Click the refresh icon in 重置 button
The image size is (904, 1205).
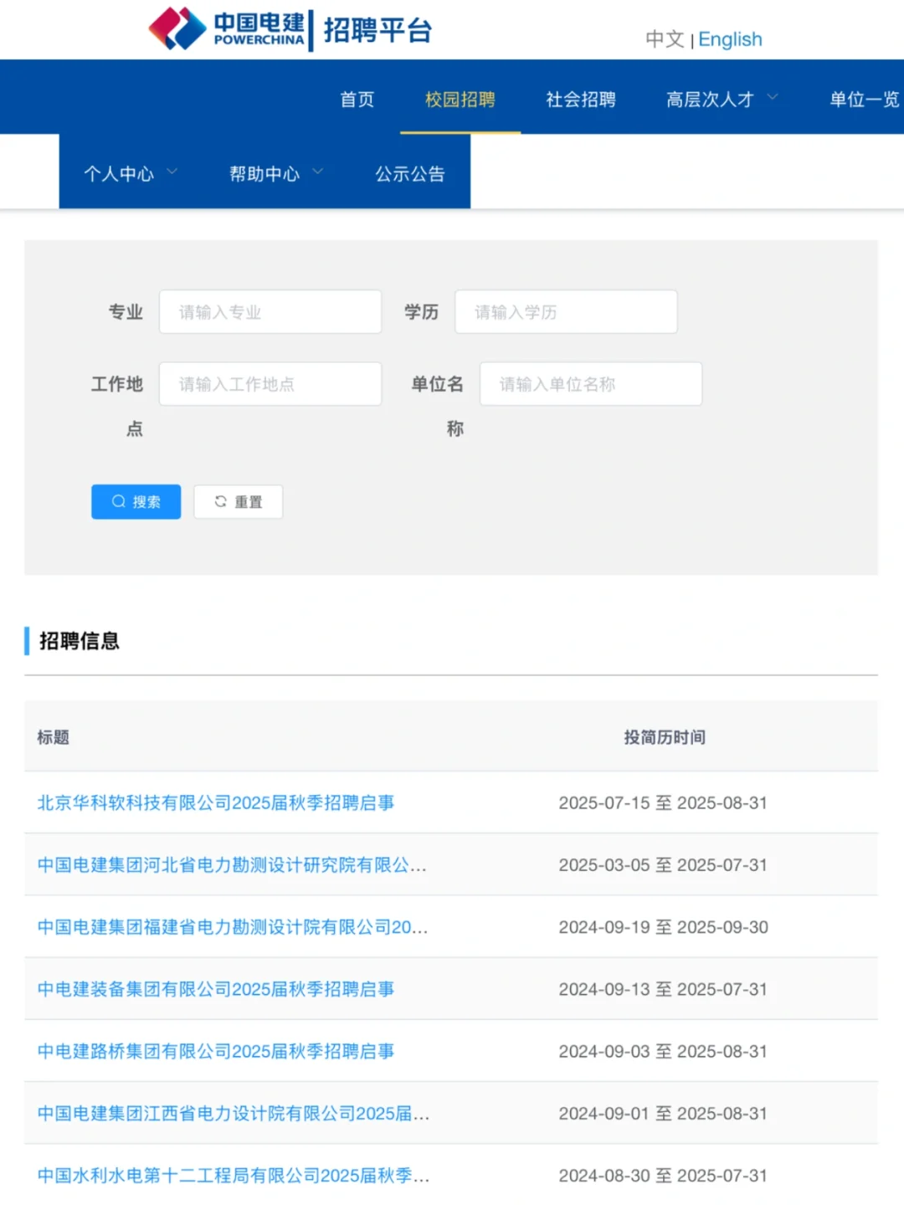(x=221, y=501)
